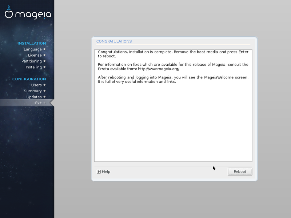Click the Mageia logo in the sidebar
The width and height of the screenshot is (291, 218).
(x=28, y=13)
